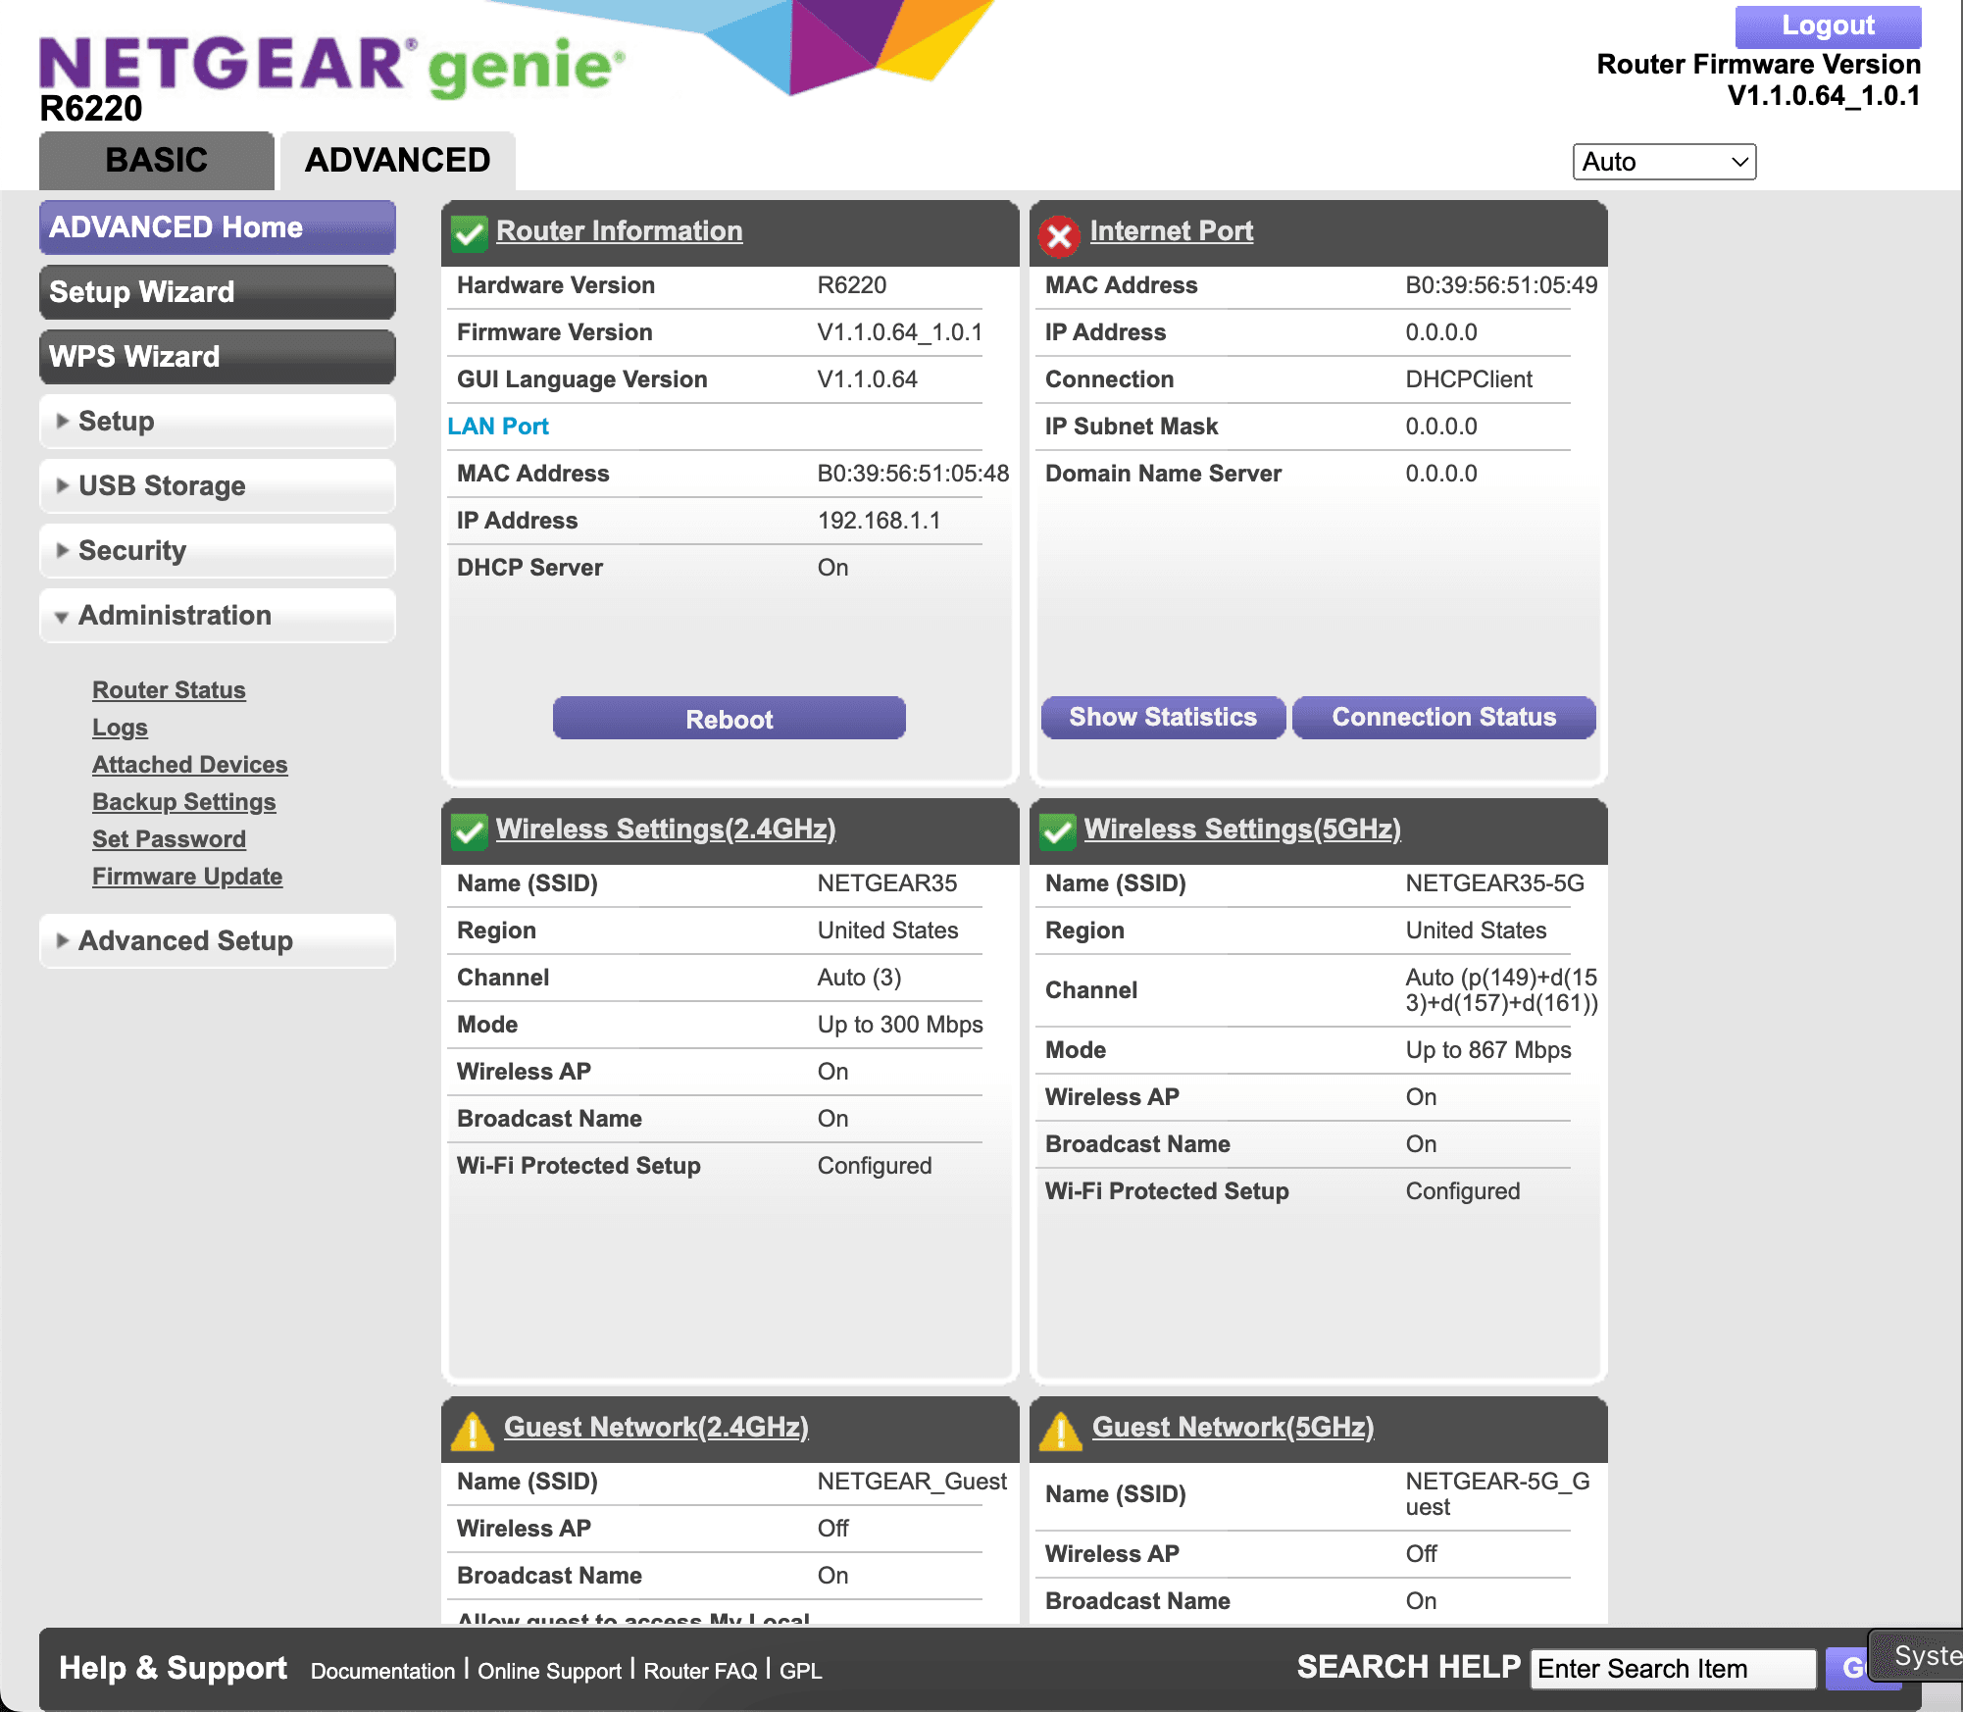Click the NETGEAR_Guest SSID value
Image resolution: width=1963 pixels, height=1712 pixels.
click(912, 1482)
